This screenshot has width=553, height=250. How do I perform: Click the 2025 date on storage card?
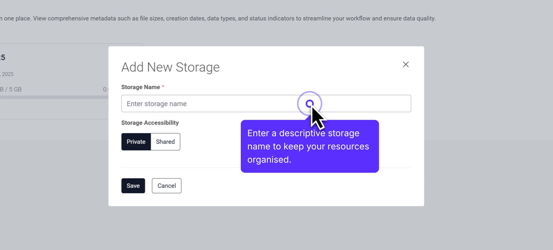(x=8, y=74)
